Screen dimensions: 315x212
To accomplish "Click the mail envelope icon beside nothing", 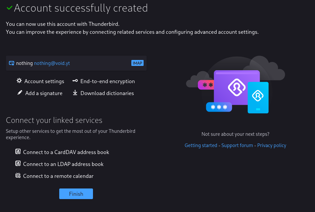I will point(12,63).
